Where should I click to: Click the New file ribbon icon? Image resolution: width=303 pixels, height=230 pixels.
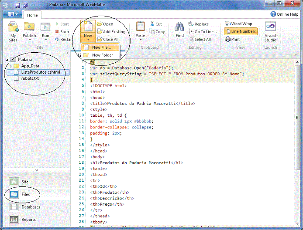tap(88, 27)
